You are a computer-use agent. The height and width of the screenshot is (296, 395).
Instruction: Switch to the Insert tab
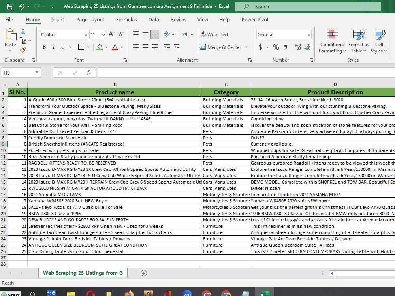click(x=57, y=20)
